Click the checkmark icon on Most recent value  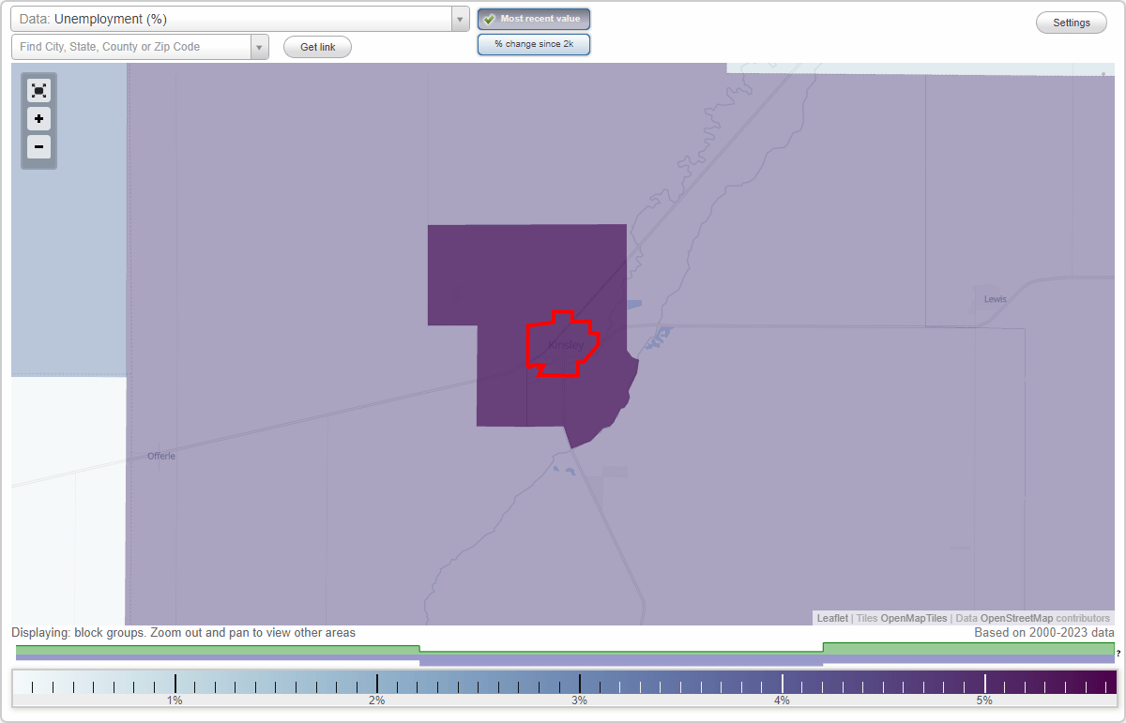(489, 19)
